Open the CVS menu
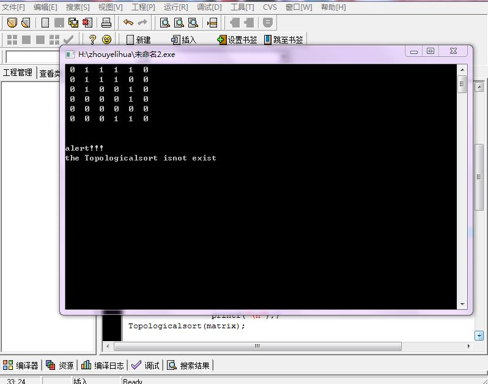Screen dimensions: 488x384 tap(270, 7)
